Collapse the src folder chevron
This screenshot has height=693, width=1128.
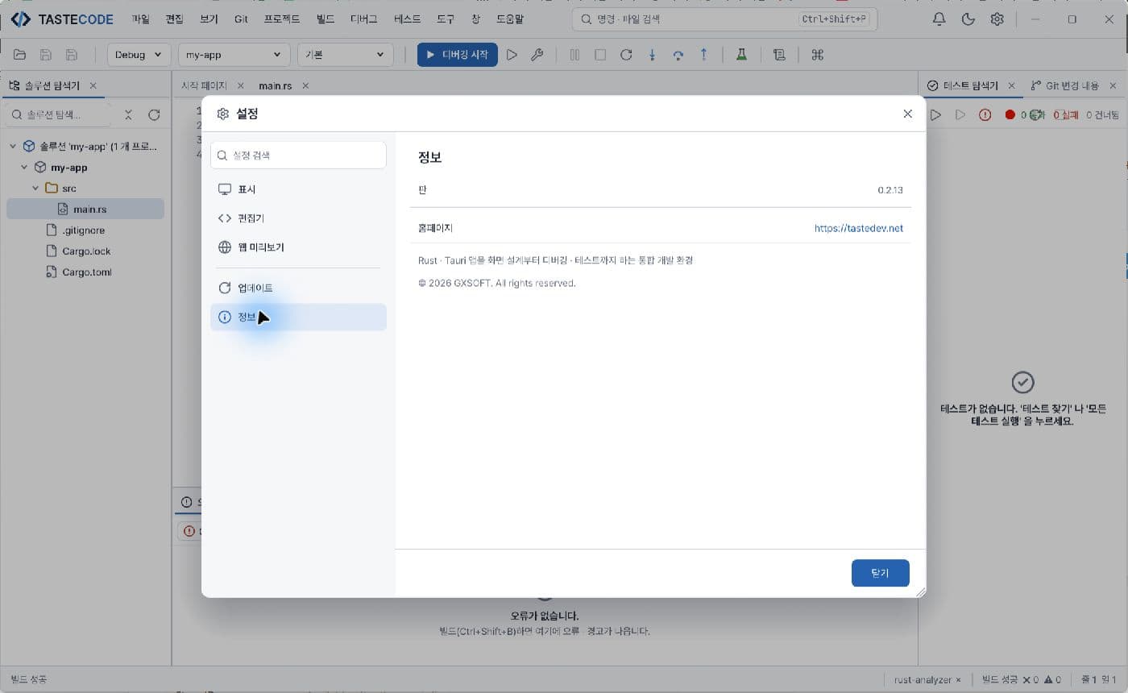pos(35,189)
